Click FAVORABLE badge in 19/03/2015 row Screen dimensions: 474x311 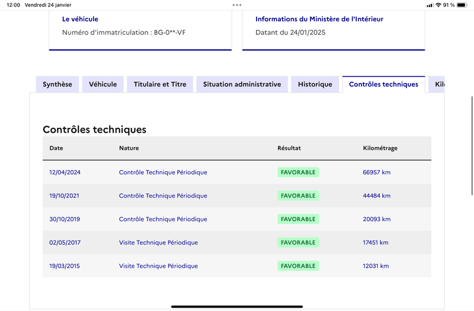[x=298, y=266]
